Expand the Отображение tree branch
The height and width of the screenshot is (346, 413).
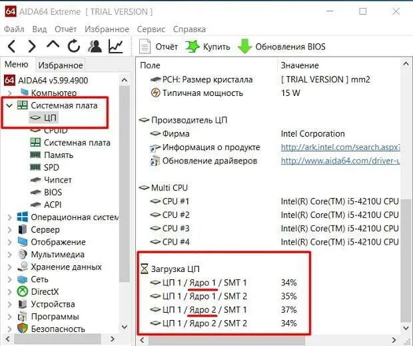9,242
